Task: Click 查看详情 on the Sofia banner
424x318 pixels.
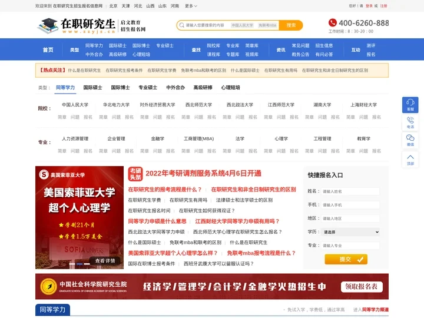Action: [x=105, y=261]
